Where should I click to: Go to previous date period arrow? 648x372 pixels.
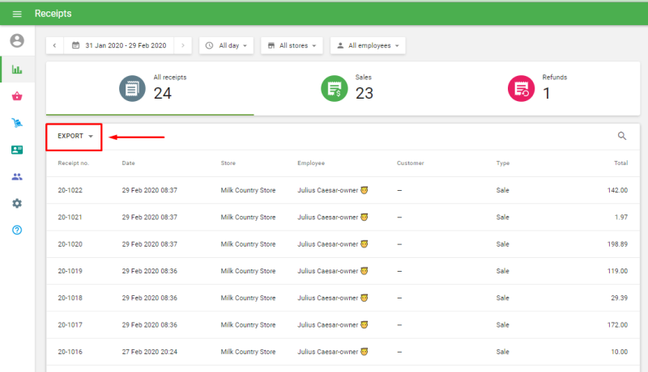54,45
